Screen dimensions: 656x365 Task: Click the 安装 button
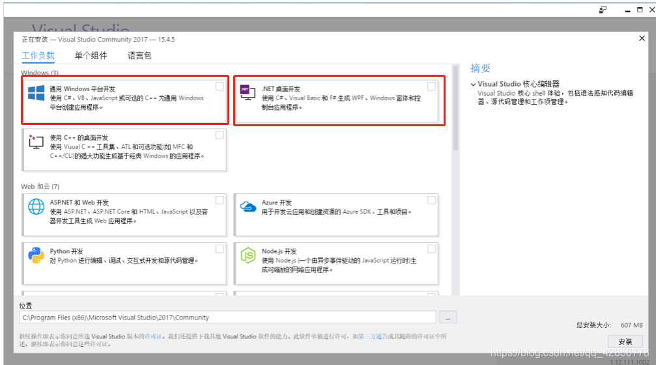coord(625,342)
